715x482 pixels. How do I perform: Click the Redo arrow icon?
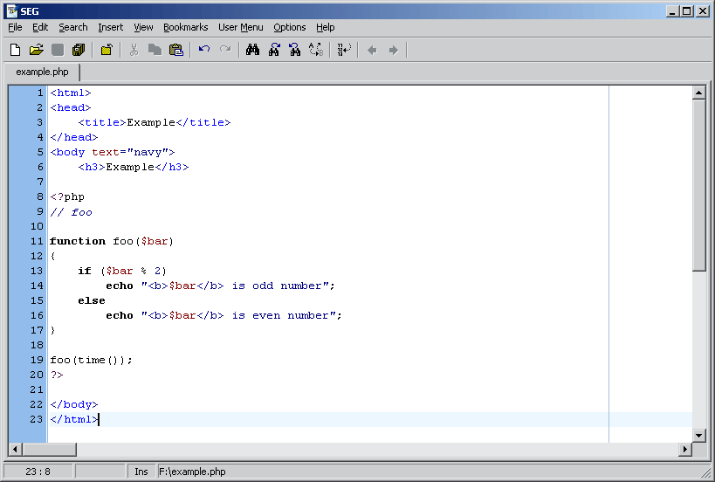[x=225, y=49]
